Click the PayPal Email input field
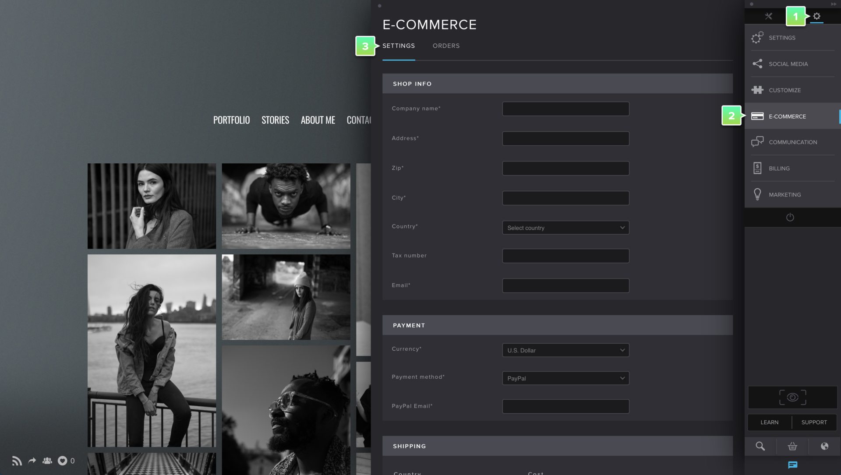The width and height of the screenshot is (841, 475). (565, 407)
